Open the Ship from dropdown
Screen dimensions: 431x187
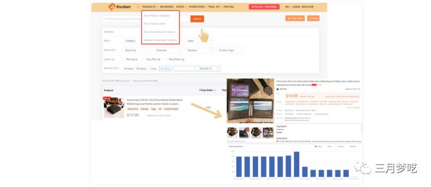[137, 50]
